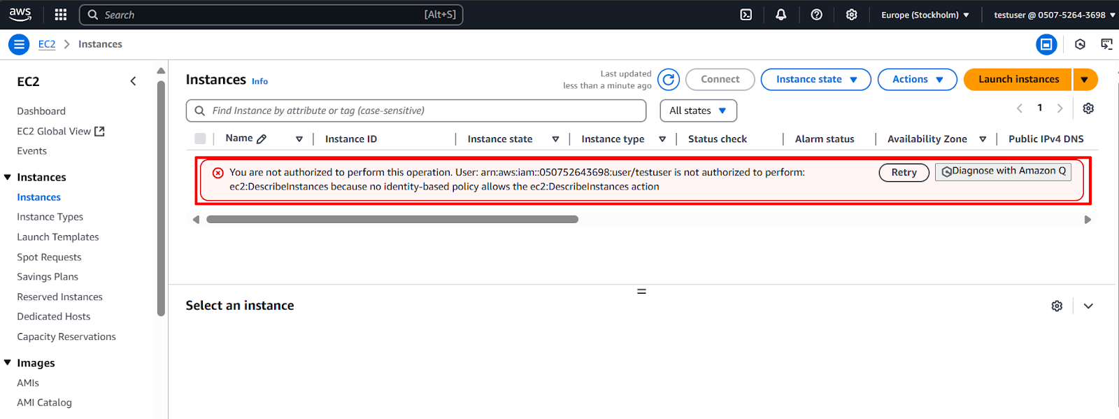The height and width of the screenshot is (419, 1119).
Task: Click the search magnifier icon in filter box
Action: (x=200, y=111)
